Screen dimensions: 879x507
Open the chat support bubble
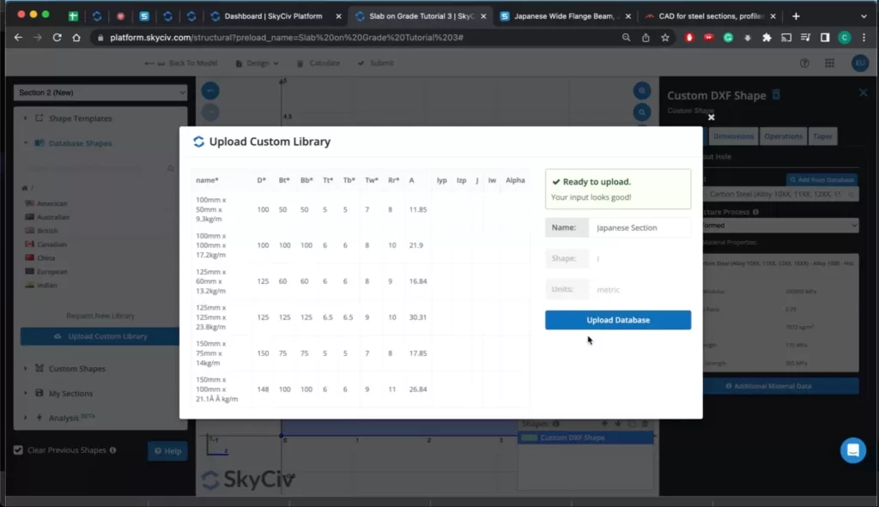click(x=852, y=450)
